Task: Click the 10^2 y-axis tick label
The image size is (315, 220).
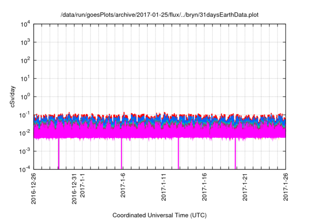Action: point(25,60)
